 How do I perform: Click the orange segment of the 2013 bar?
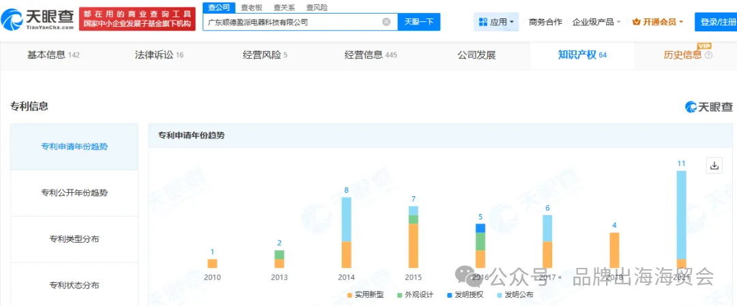(x=279, y=263)
